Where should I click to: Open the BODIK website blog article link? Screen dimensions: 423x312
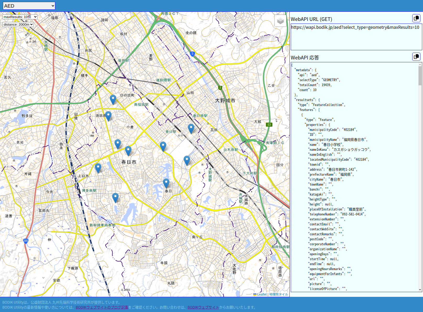102,307
